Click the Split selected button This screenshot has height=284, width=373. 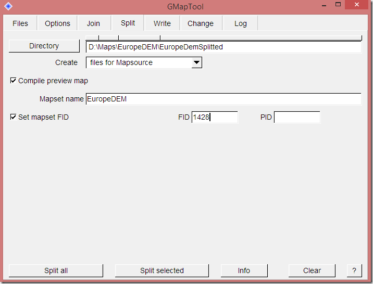pyautogui.click(x=162, y=270)
